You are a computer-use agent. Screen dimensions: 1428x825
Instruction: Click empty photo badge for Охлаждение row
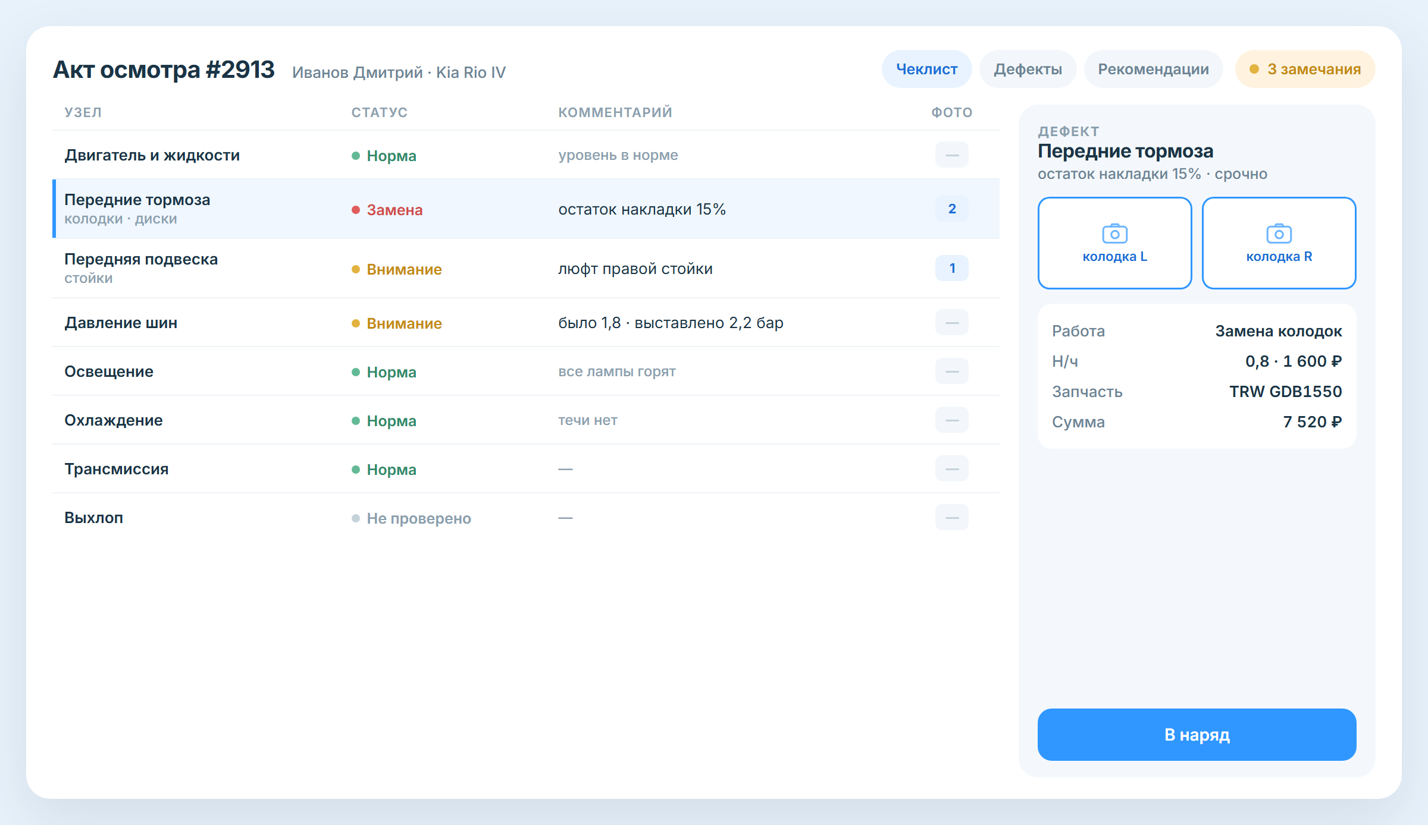(x=951, y=420)
